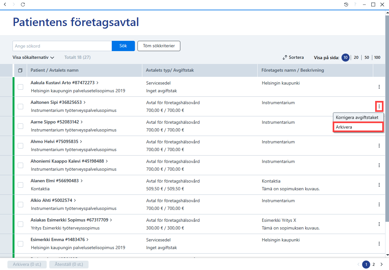Click Helsingin kaupunki in Aakula row
The height and width of the screenshot is (270, 389).
point(281,83)
